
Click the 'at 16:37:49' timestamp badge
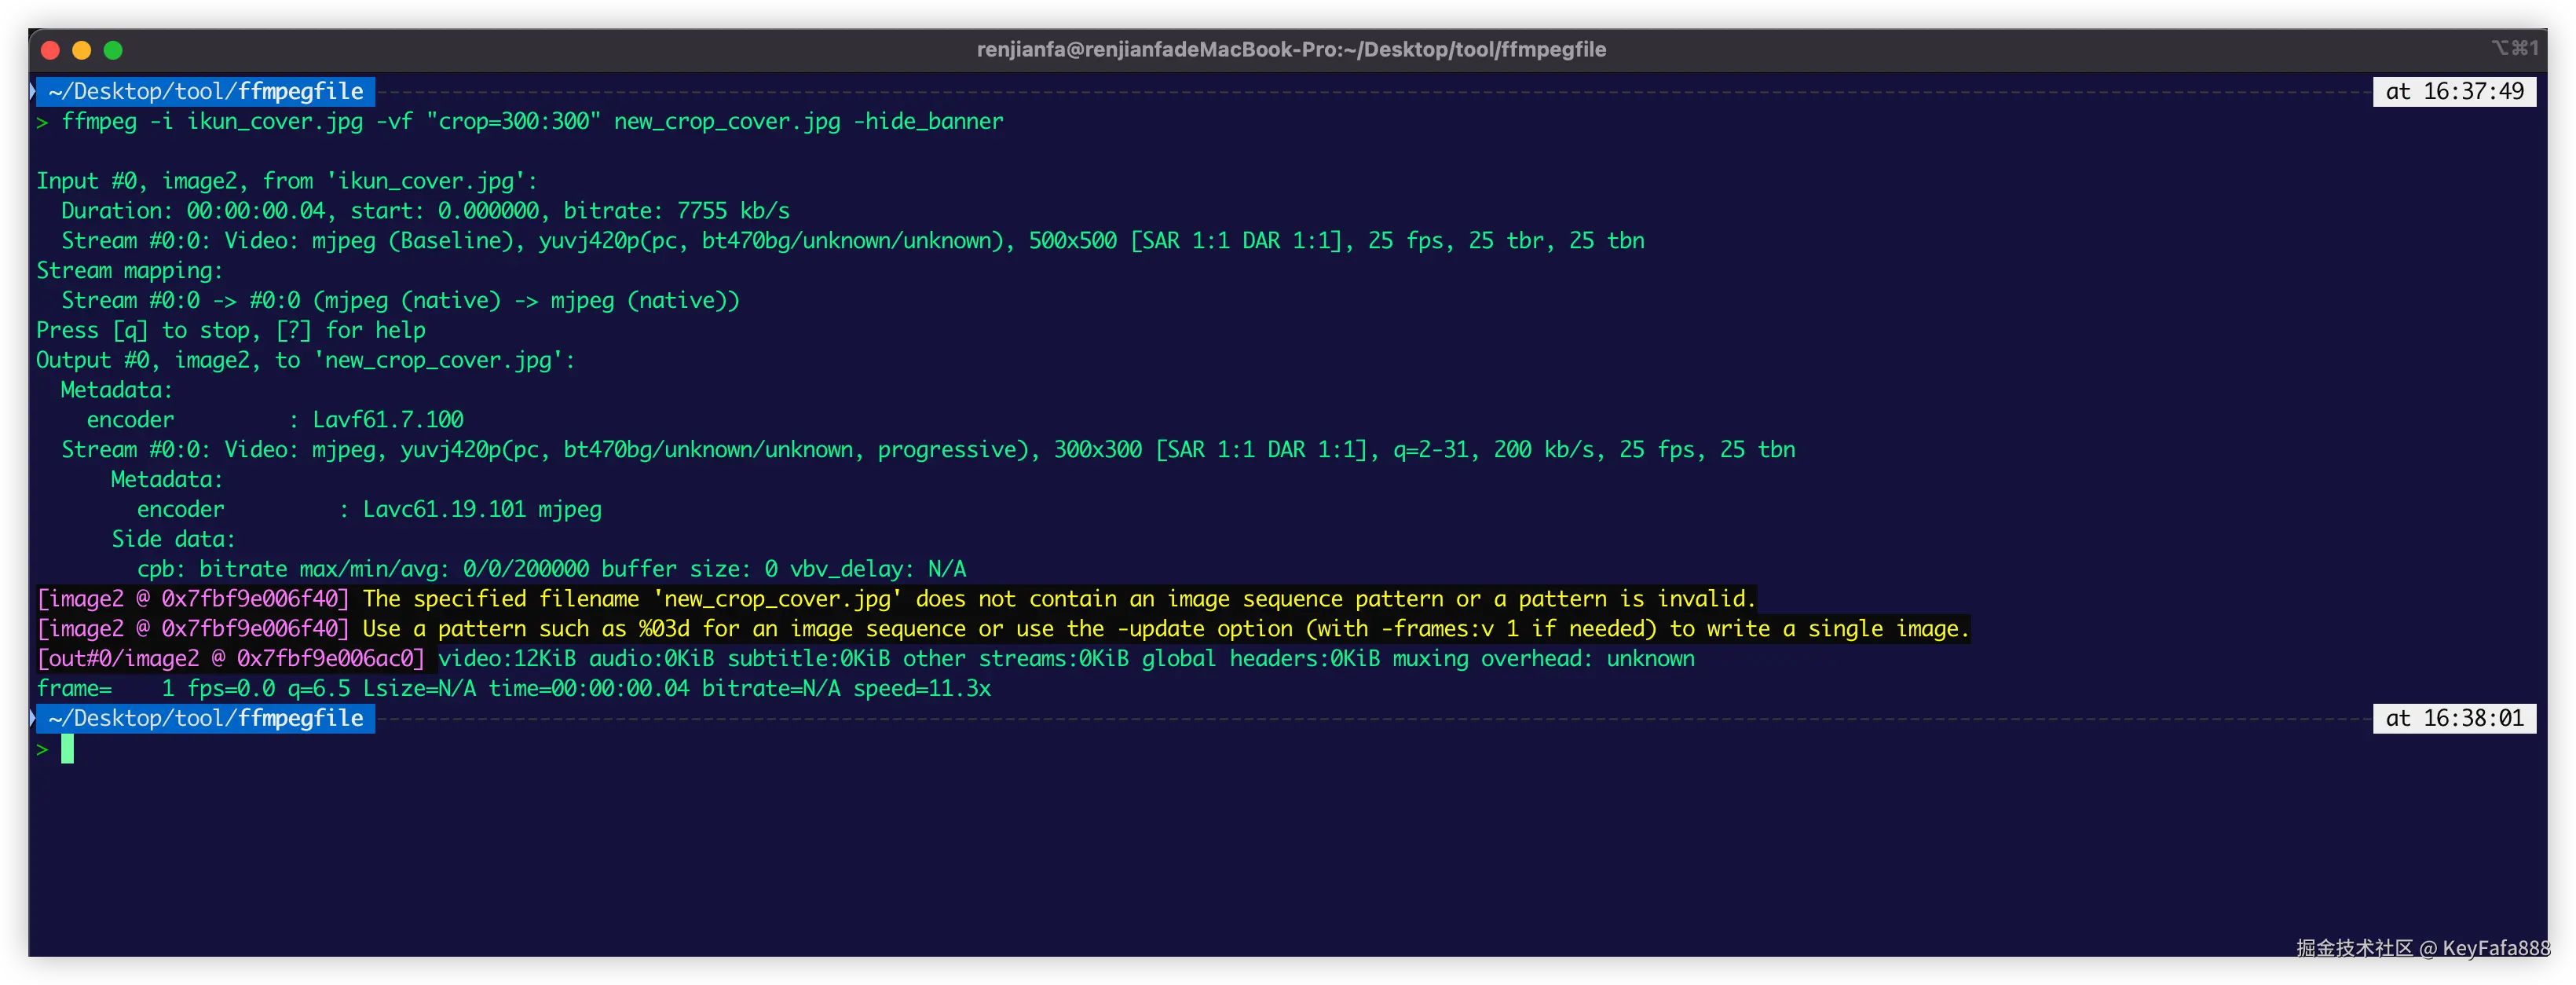(x=2454, y=92)
